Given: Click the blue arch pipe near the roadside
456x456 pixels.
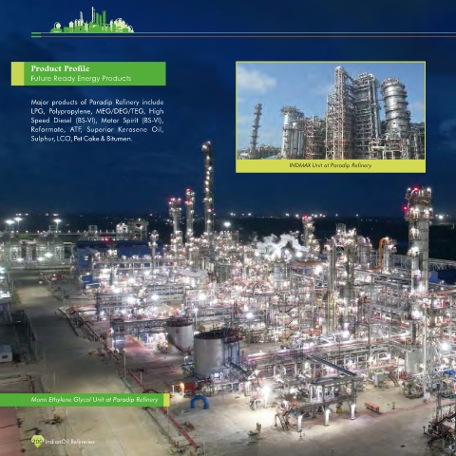Looking at the screenshot, I should [x=199, y=402].
